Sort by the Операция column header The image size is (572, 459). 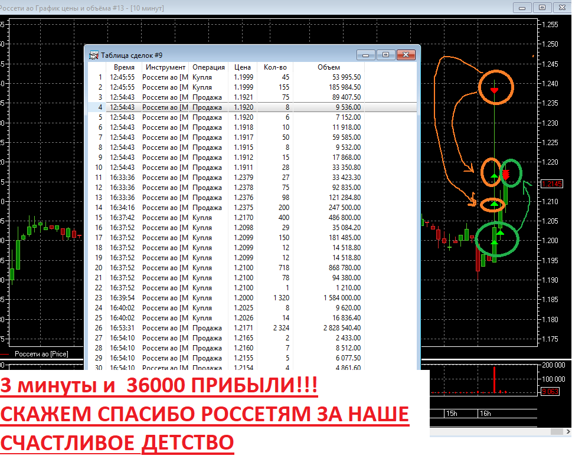pos(208,67)
